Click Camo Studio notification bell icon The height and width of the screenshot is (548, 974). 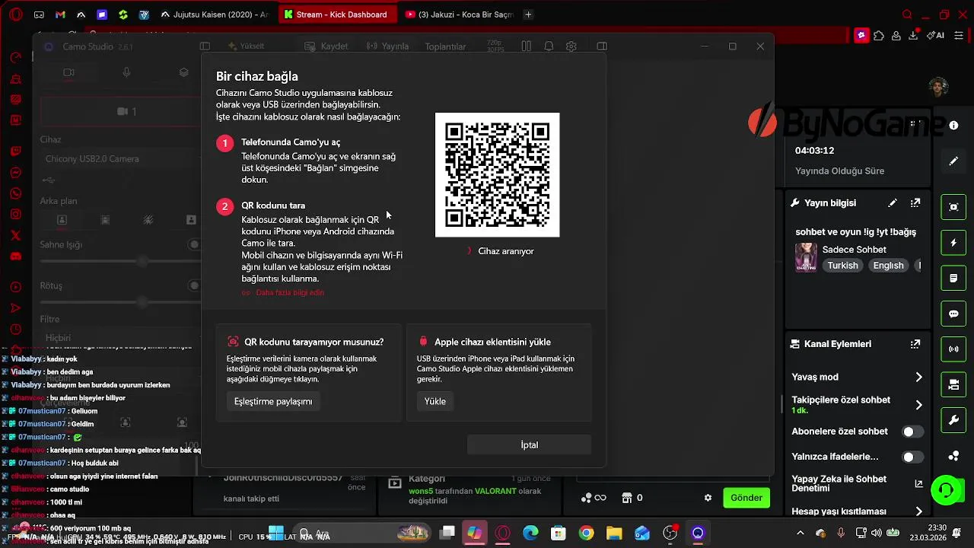pyautogui.click(x=549, y=46)
